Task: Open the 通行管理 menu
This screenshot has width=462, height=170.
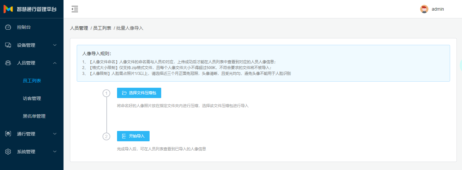Action: pyautogui.click(x=32, y=134)
